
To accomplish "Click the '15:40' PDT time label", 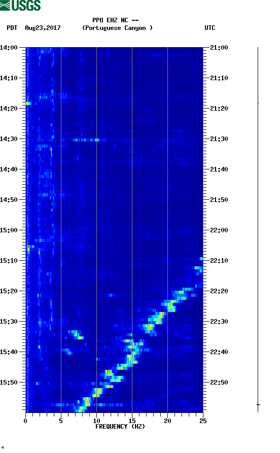I will (9, 352).
